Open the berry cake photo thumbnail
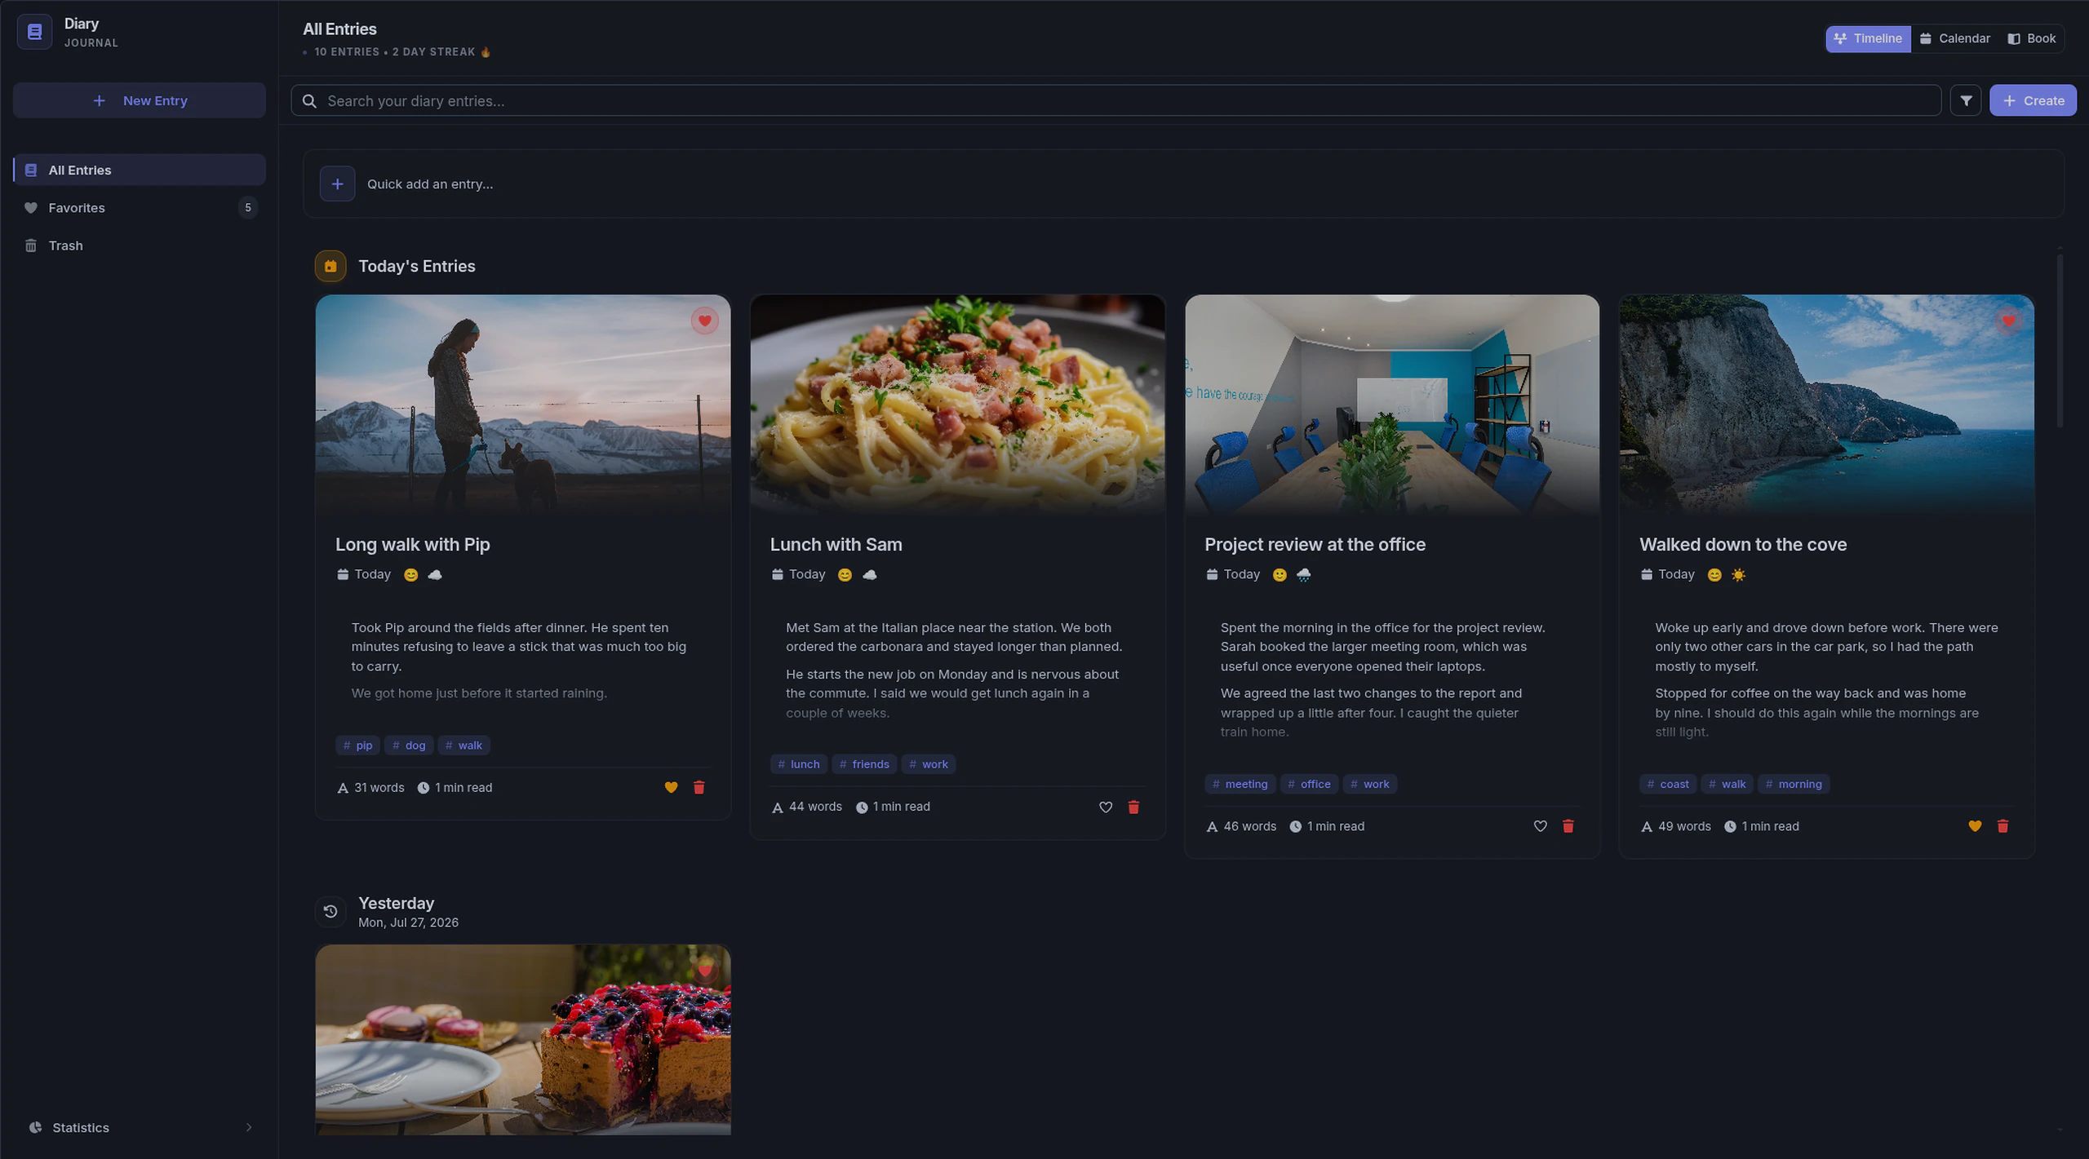2089x1159 pixels. pos(523,1039)
